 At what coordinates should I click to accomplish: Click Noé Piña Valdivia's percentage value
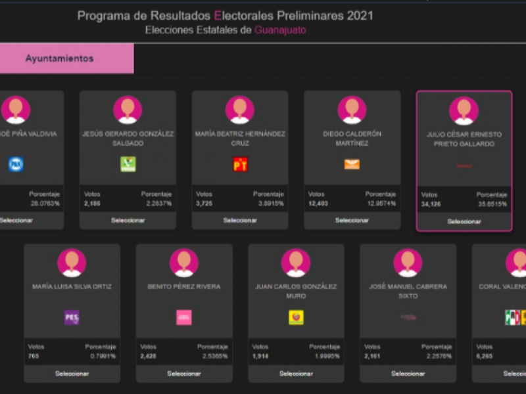(x=45, y=204)
